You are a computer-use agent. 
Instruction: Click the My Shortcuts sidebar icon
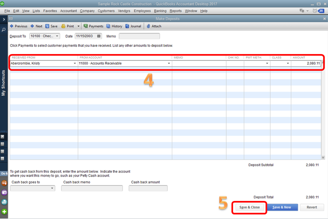tap(3, 137)
